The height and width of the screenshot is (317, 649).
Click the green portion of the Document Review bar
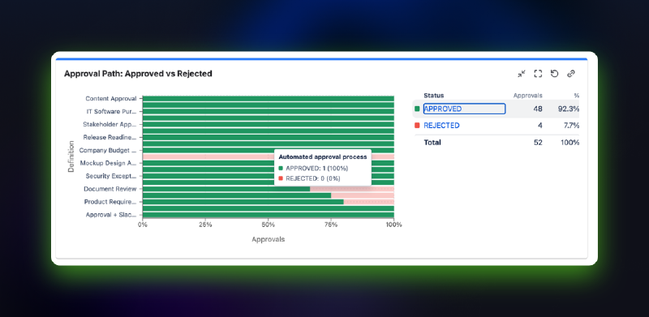pyautogui.click(x=226, y=189)
